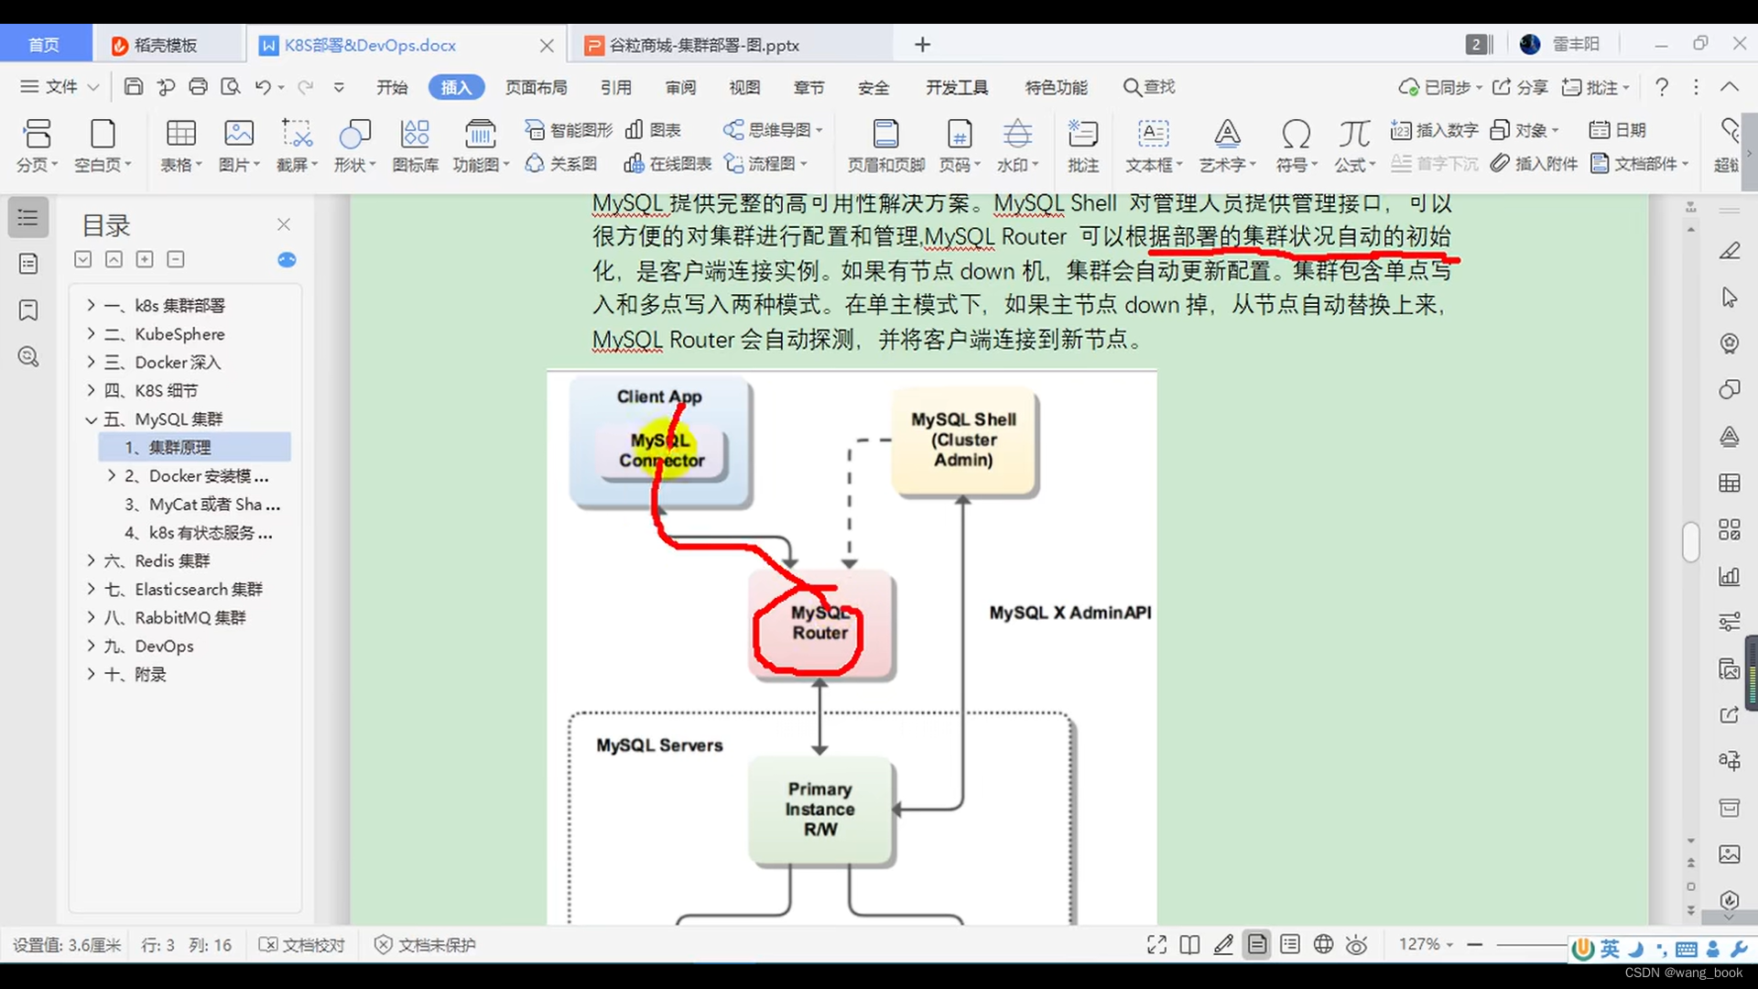
Task: Collapse the ribbon with up chevron
Action: coord(1729,87)
